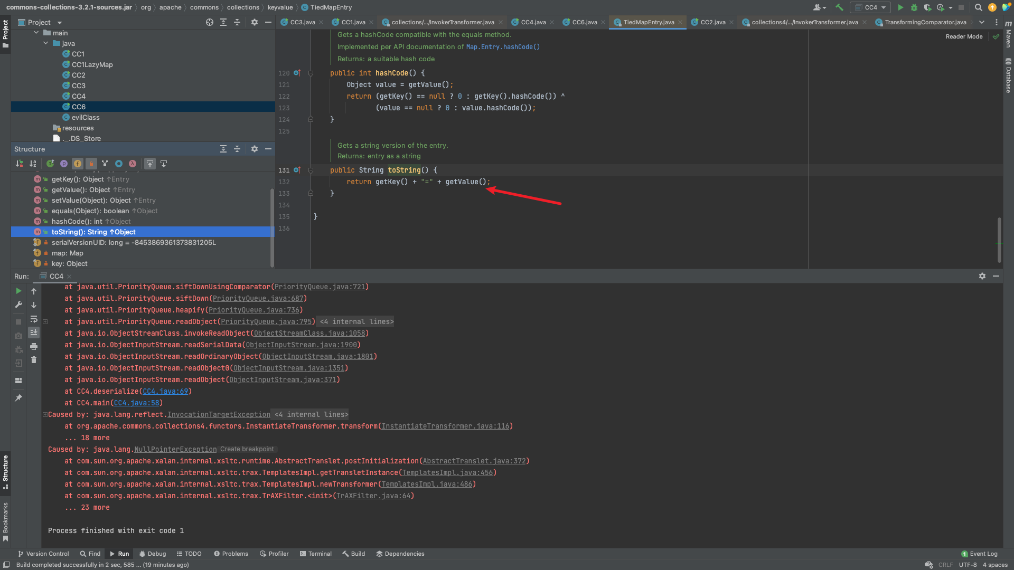Open the Problems tool window tab
The width and height of the screenshot is (1014, 570).
(231, 554)
